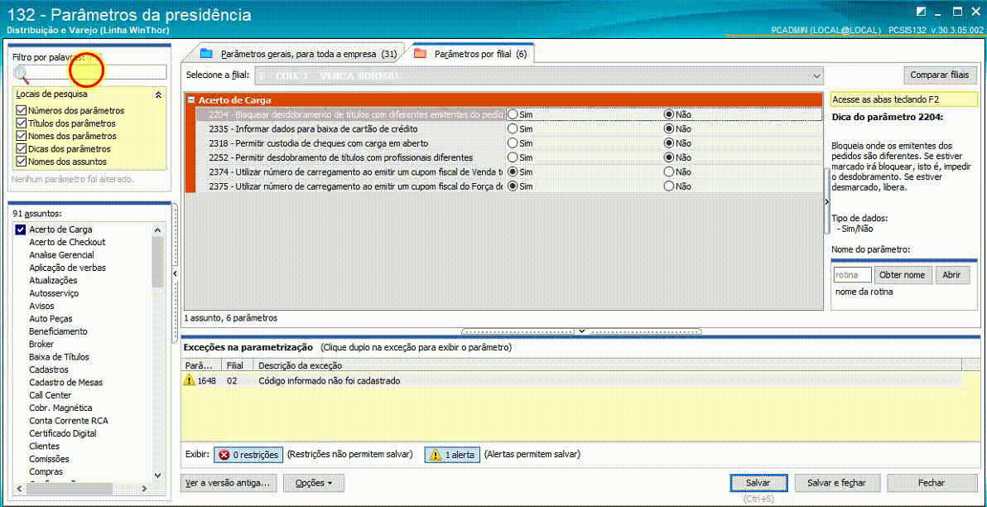The height and width of the screenshot is (507, 987).
Task: Toggle Nomes dos parâmetros checkbox
Action: (21, 136)
